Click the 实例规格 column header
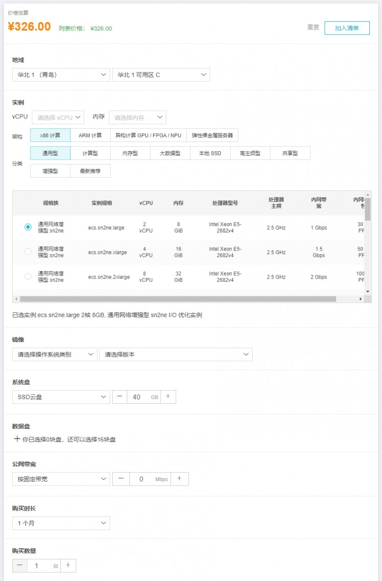 coord(101,203)
